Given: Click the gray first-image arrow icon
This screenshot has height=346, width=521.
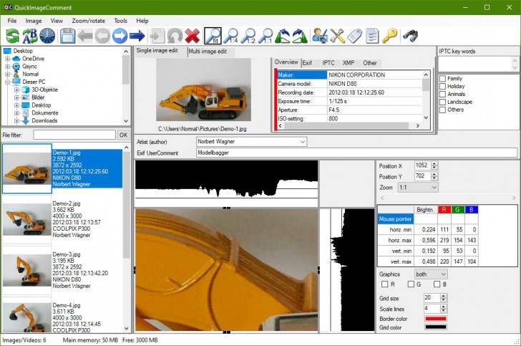Looking at the screenshot, I should point(85,36).
